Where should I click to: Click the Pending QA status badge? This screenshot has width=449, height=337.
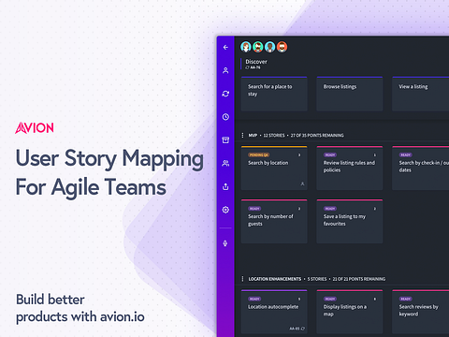(x=259, y=154)
